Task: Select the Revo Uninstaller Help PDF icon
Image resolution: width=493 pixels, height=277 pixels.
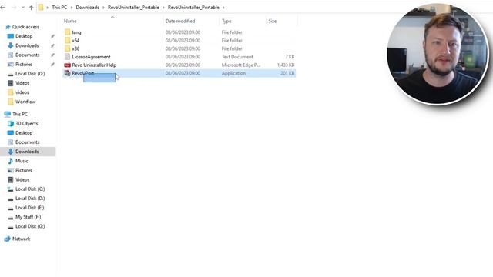Action: pos(67,65)
